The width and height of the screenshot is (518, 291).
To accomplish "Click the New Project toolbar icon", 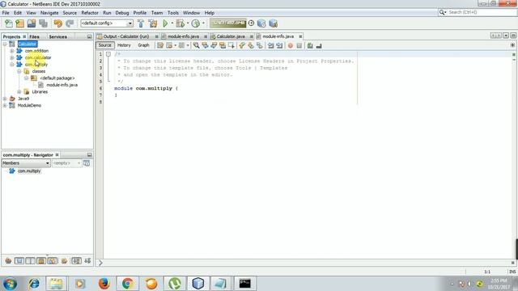I will point(19,23).
